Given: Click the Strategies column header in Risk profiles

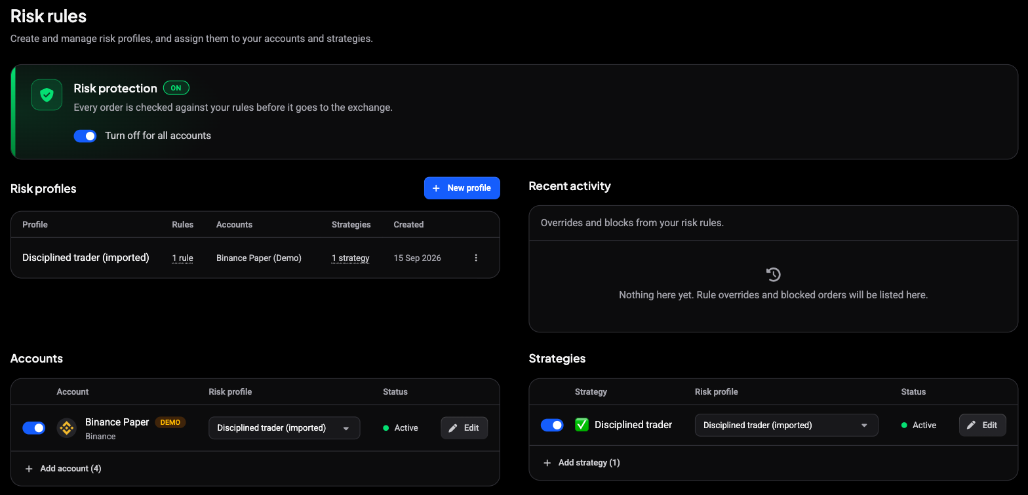Looking at the screenshot, I should tap(351, 224).
